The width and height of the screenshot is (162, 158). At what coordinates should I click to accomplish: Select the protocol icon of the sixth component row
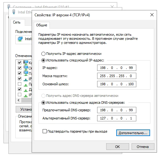click(26, 90)
